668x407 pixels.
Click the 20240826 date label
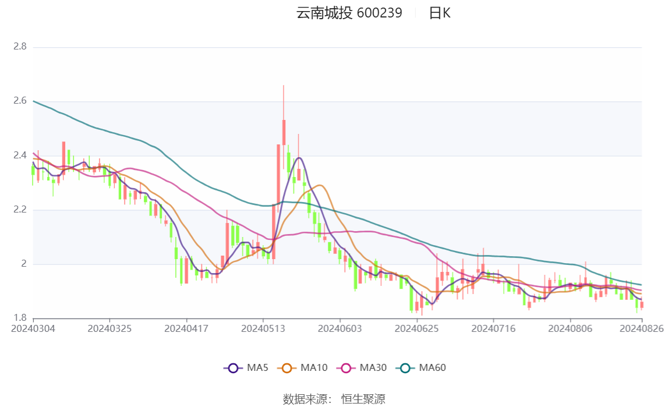642,328
